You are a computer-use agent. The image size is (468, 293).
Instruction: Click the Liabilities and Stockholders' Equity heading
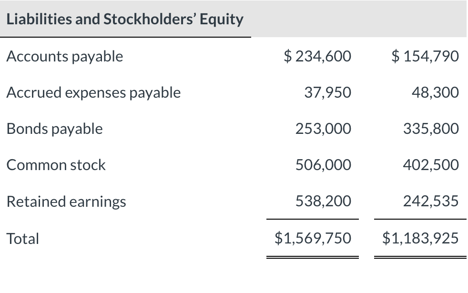click(125, 19)
